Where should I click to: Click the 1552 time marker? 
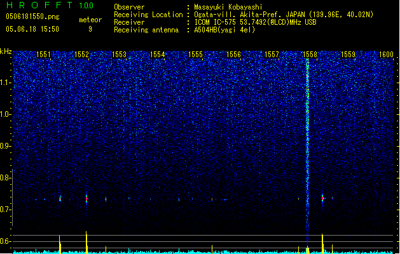[81, 54]
